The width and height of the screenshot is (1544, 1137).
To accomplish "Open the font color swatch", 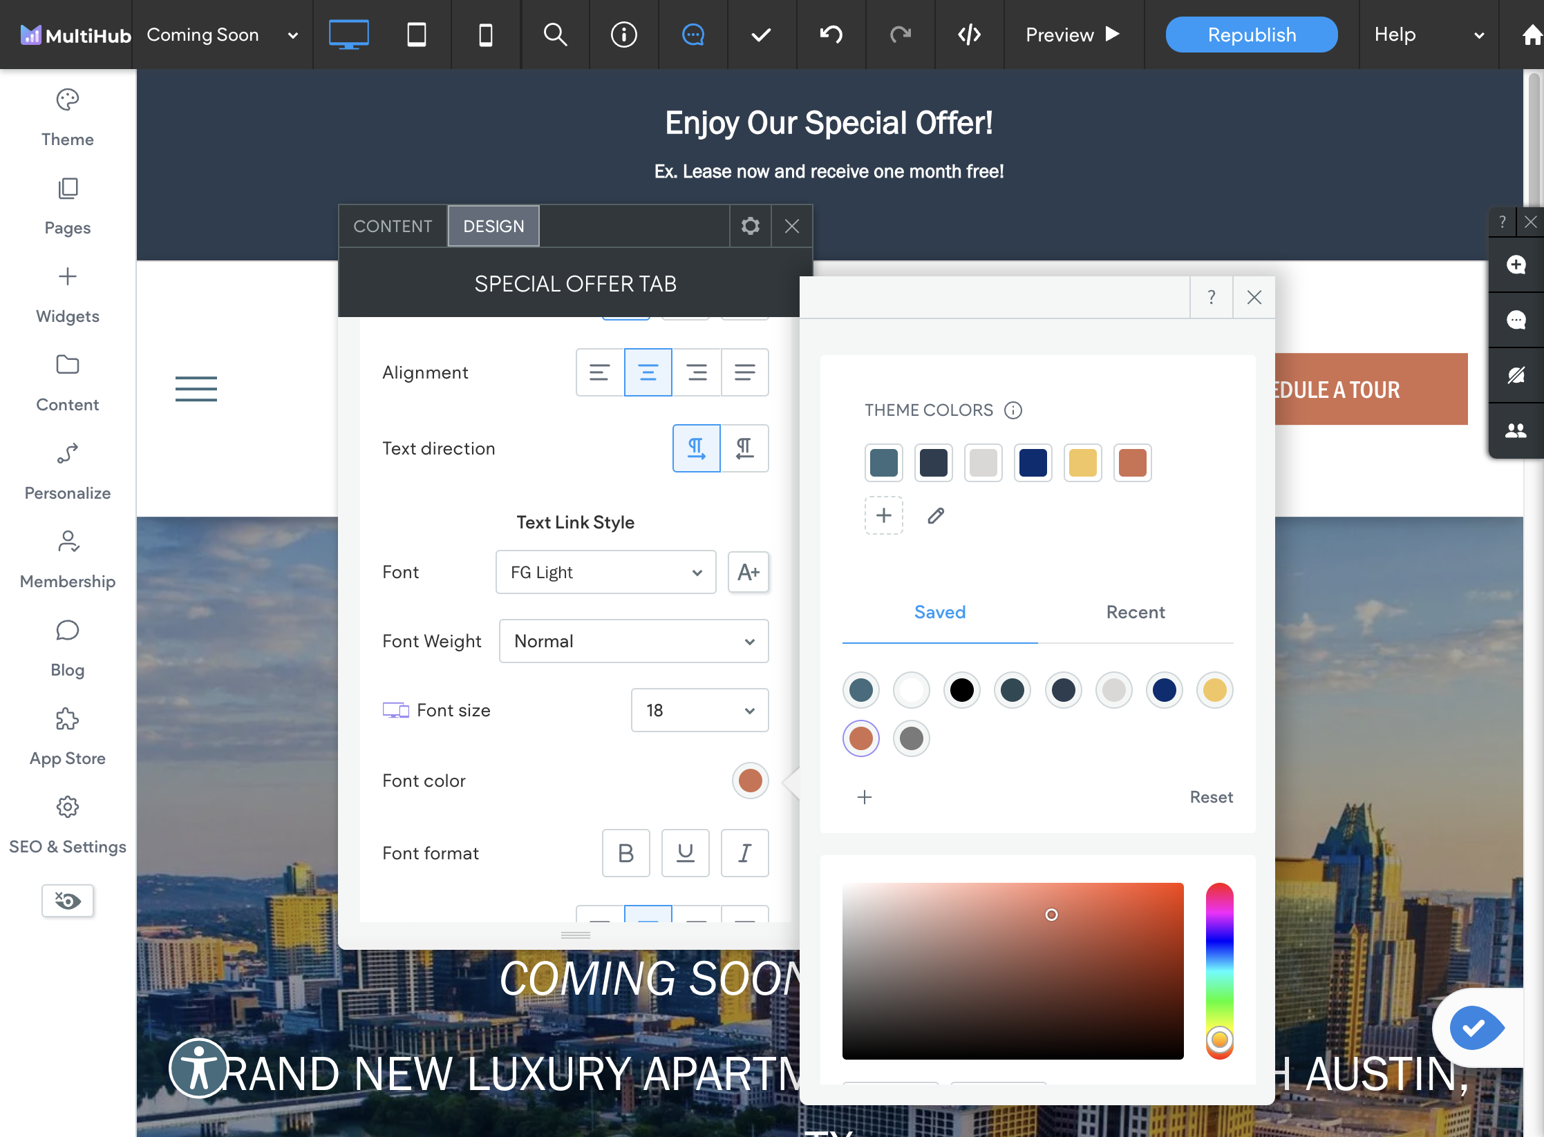I will [x=751, y=781].
